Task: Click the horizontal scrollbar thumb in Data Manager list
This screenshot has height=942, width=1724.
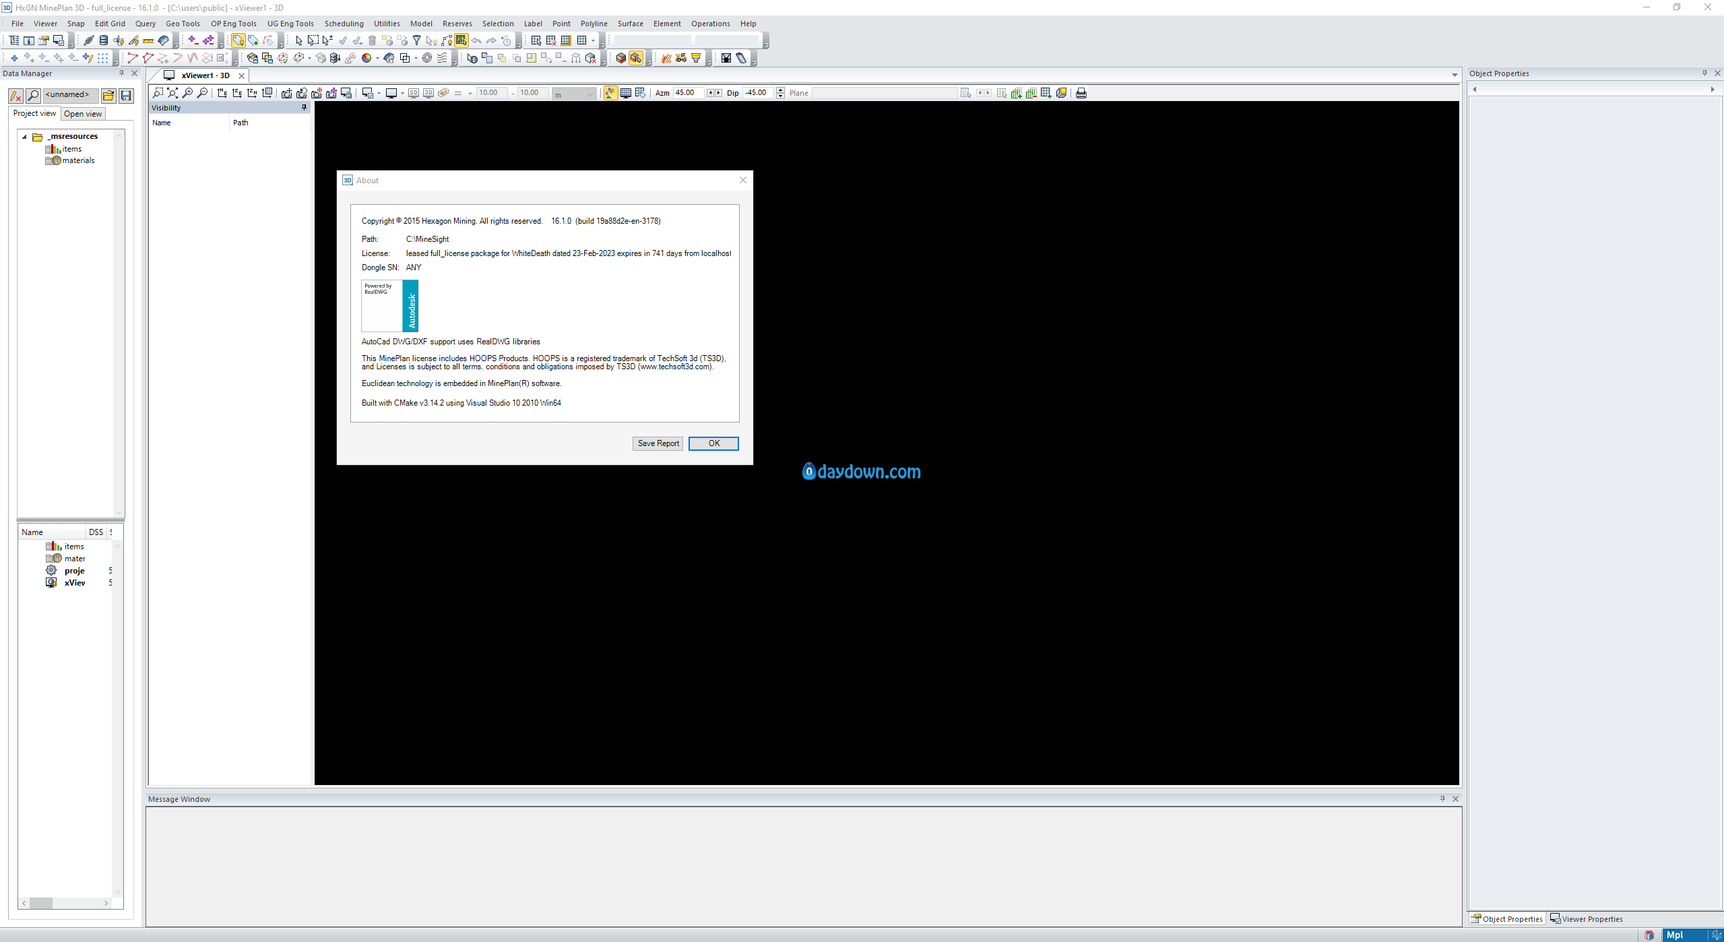Action: pos(41,904)
